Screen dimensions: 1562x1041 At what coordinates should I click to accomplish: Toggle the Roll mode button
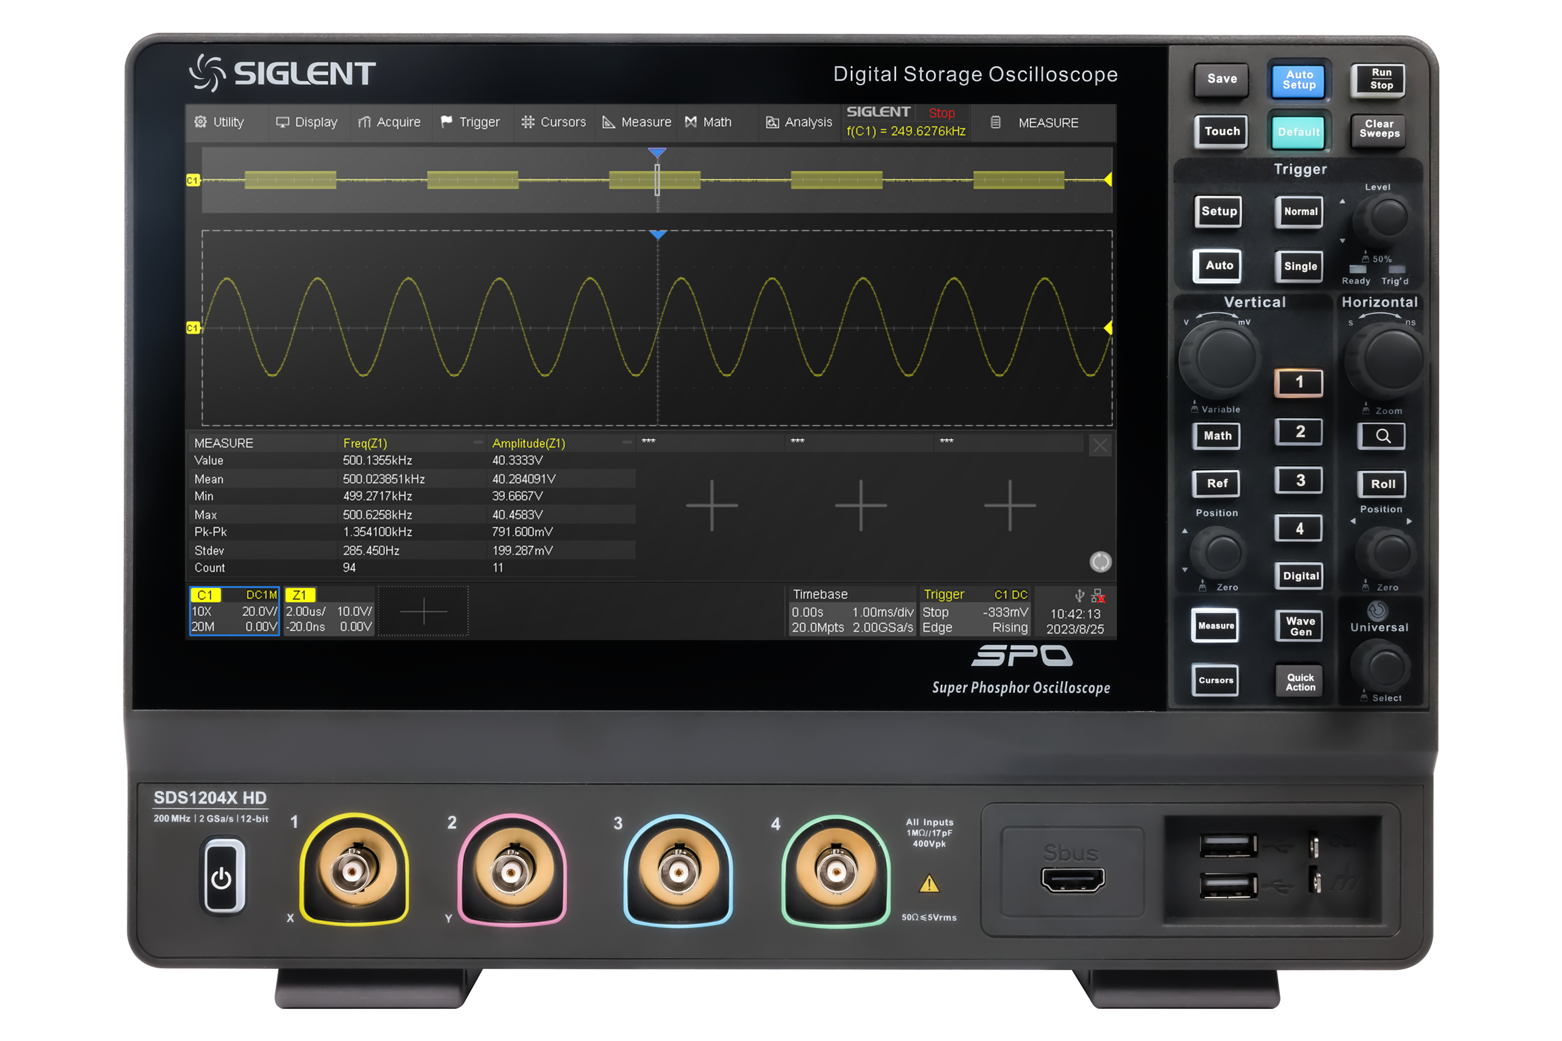click(1382, 485)
